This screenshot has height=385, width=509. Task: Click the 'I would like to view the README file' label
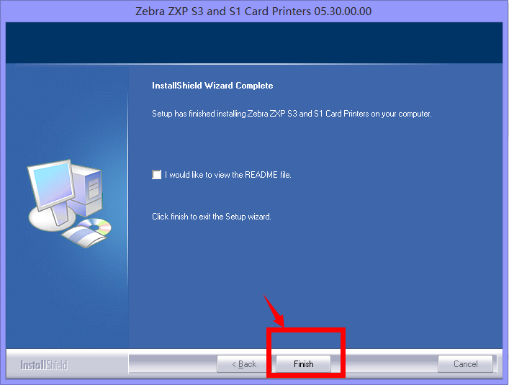[x=228, y=175]
